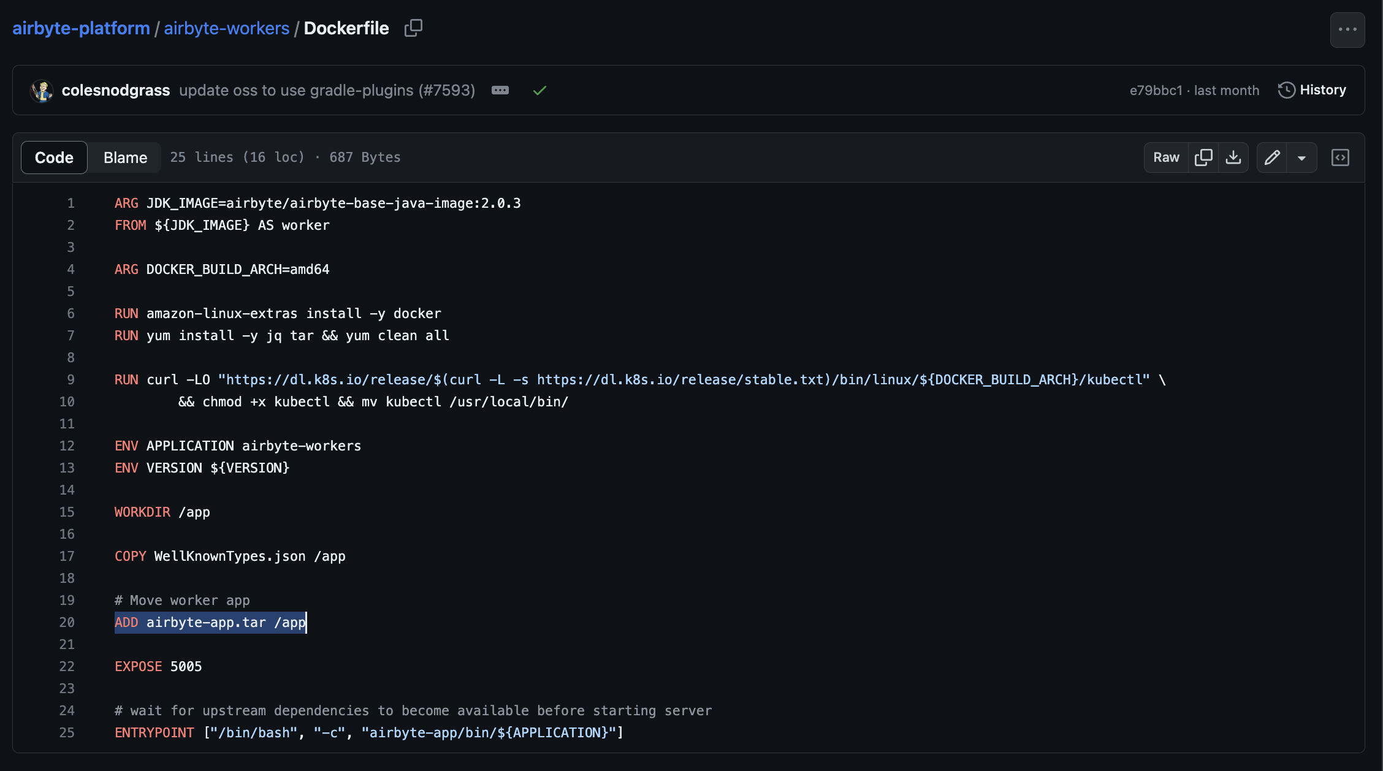Open the top-right more options menu
The height and width of the screenshot is (771, 1383).
pyautogui.click(x=1347, y=29)
